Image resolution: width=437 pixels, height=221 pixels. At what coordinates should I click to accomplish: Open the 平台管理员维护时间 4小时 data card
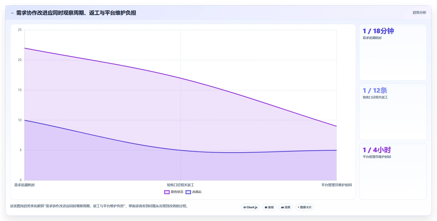click(x=393, y=171)
